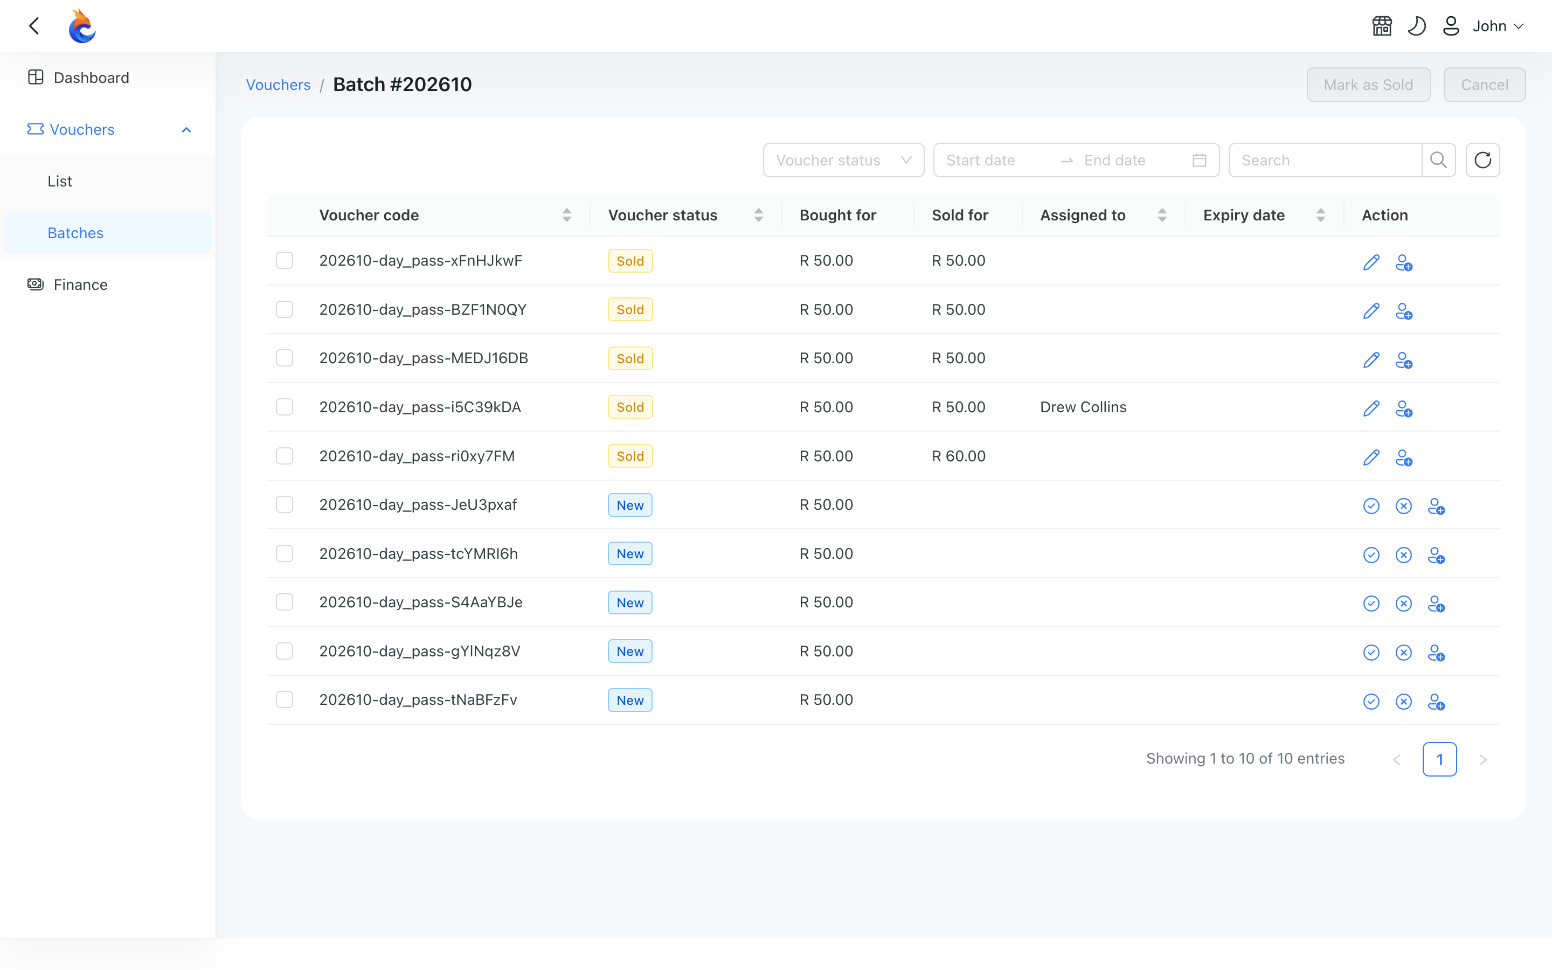This screenshot has height=970, width=1552.
Task: Assign user to voucher S4AaYBJe
Action: click(x=1437, y=604)
